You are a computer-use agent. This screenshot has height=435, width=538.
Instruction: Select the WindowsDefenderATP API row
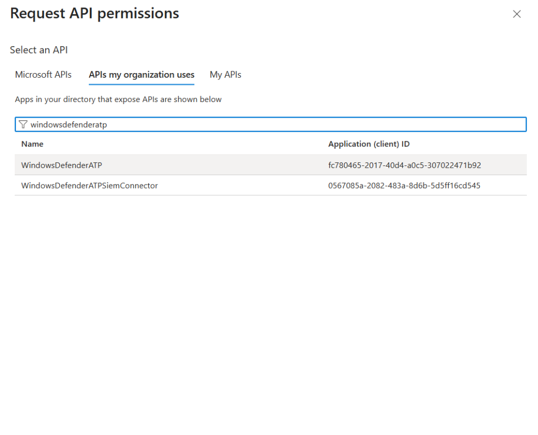(x=271, y=165)
